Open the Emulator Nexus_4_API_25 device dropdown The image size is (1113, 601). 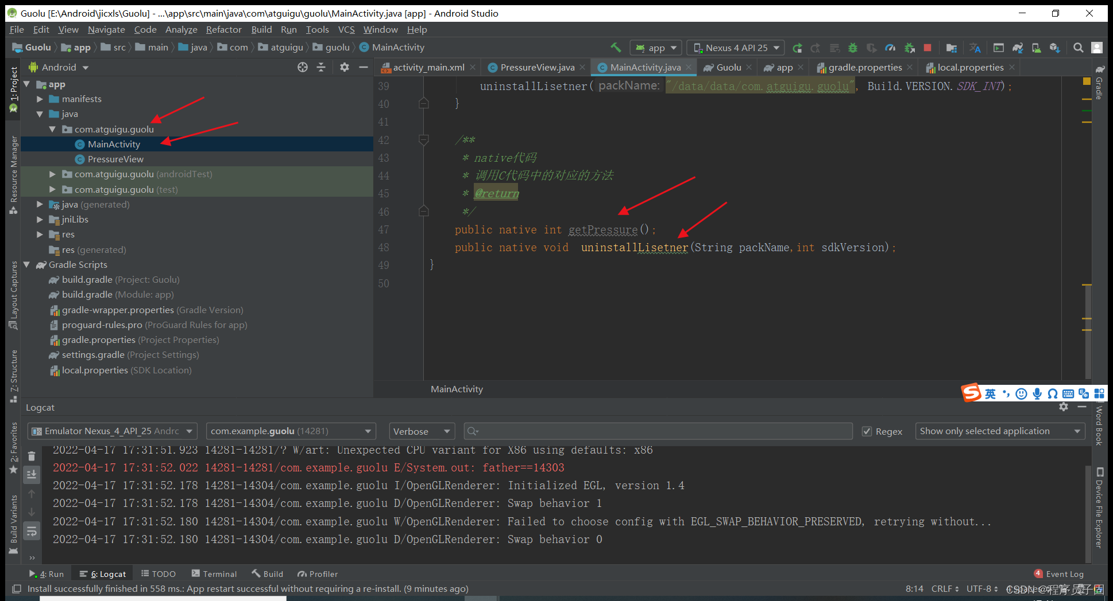pyautogui.click(x=113, y=431)
